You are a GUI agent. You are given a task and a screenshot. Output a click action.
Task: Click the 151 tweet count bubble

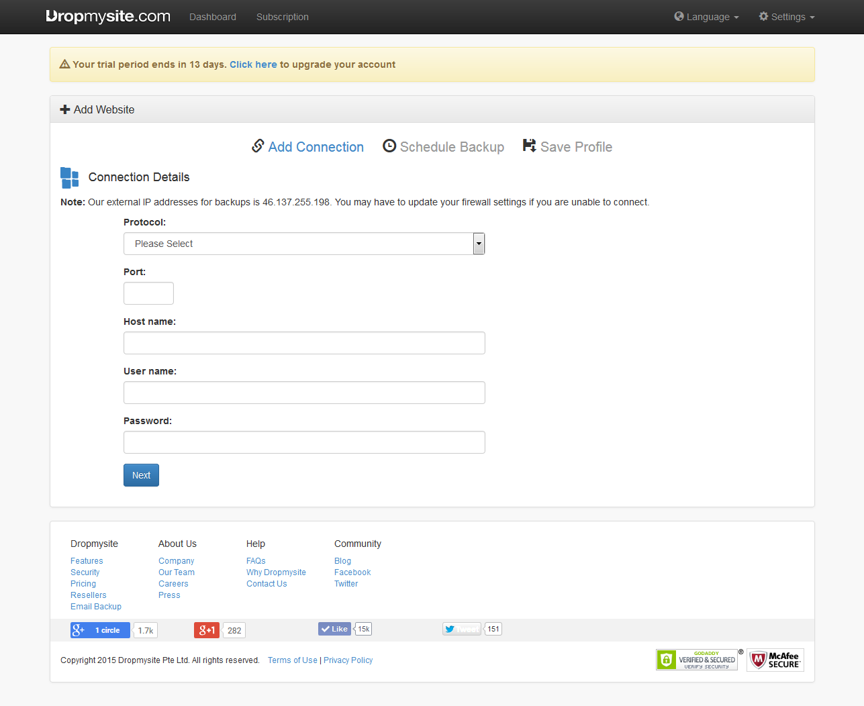tap(493, 629)
